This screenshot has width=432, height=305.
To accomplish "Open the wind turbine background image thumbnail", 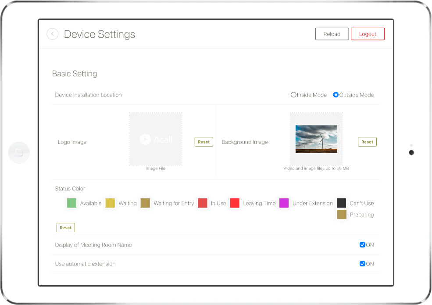I will coord(316,139).
